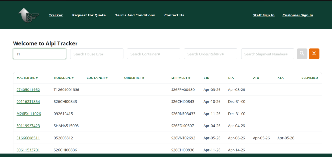The height and width of the screenshot is (157, 332).
Task: Open Terms And Conditions page
Action: (x=135, y=15)
